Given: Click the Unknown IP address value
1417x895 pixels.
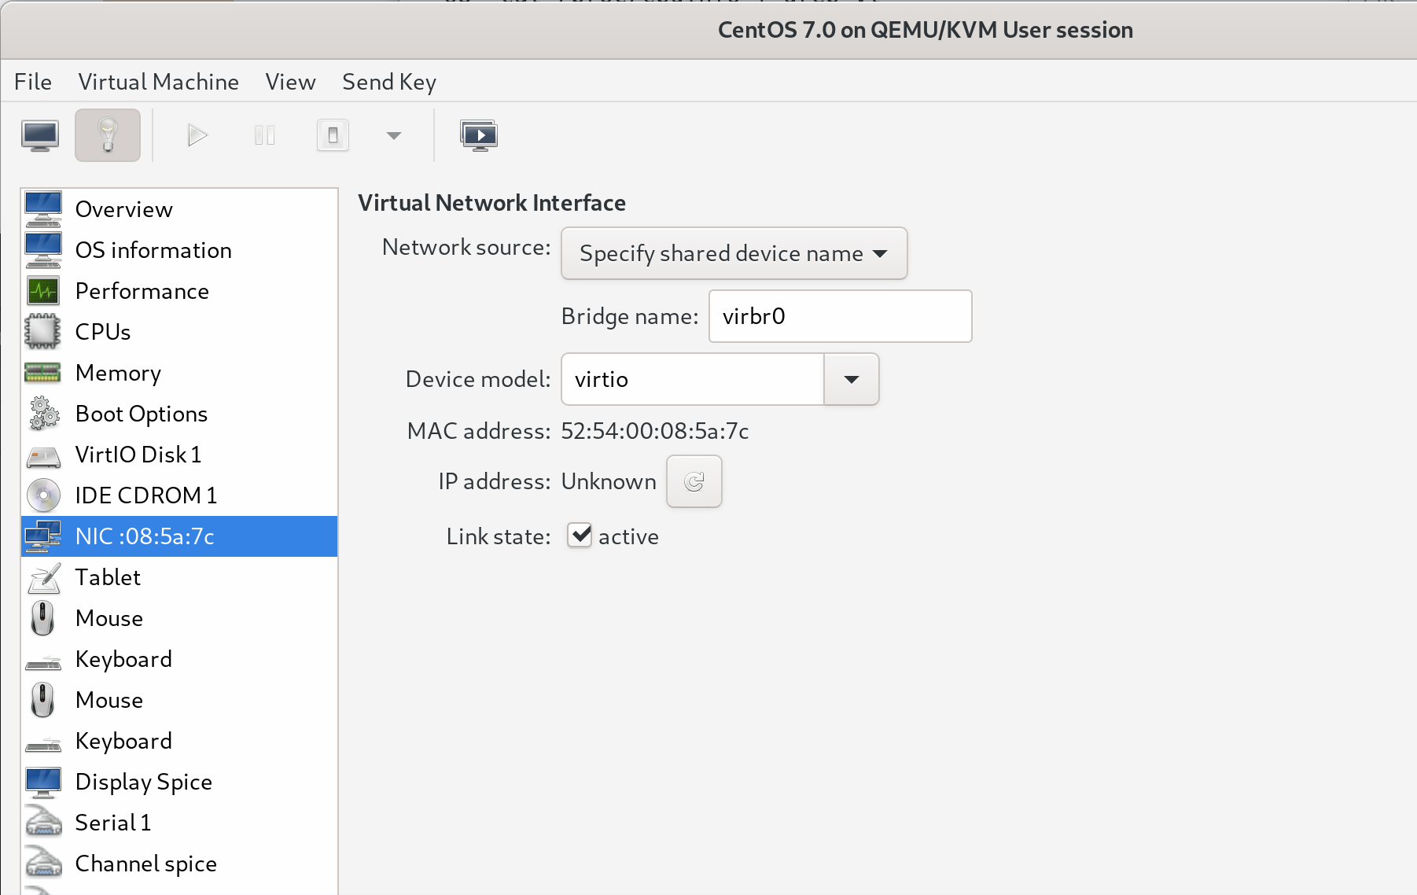Looking at the screenshot, I should (609, 481).
